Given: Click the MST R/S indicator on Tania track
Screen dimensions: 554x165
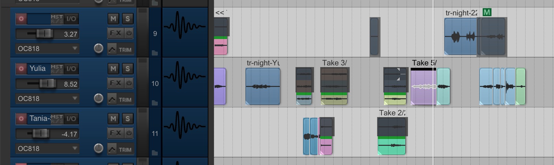Looking at the screenshot, I should pos(57,119).
